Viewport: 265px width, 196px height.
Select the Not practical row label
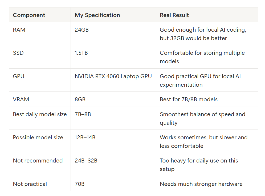[x=30, y=184]
